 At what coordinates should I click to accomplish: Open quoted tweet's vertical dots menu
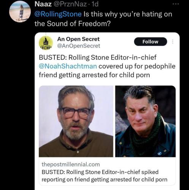click(173, 41)
